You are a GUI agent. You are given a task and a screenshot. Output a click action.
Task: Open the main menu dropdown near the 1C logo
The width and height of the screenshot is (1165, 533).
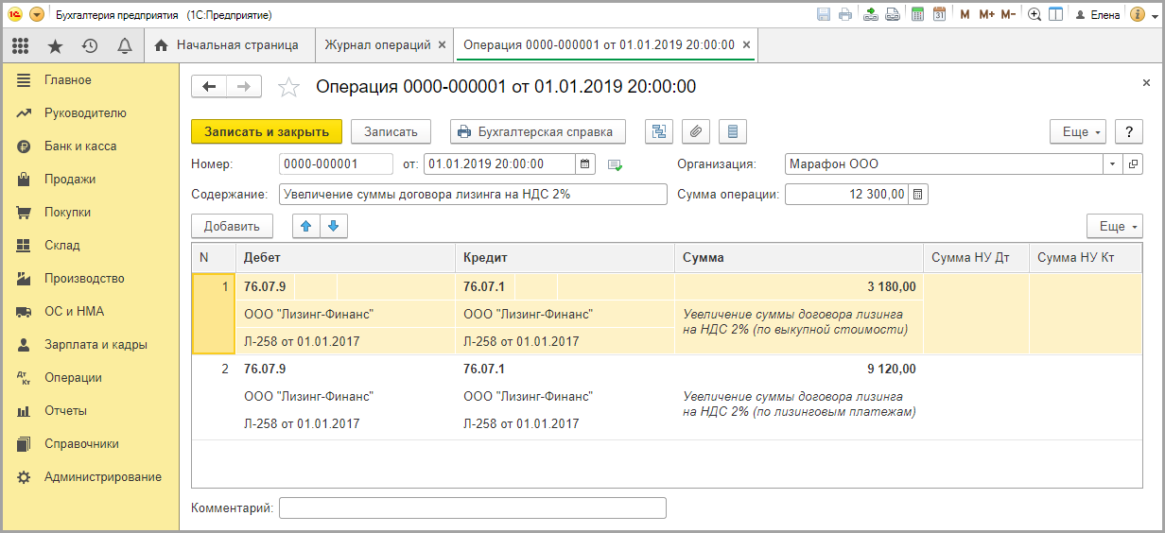point(37,15)
